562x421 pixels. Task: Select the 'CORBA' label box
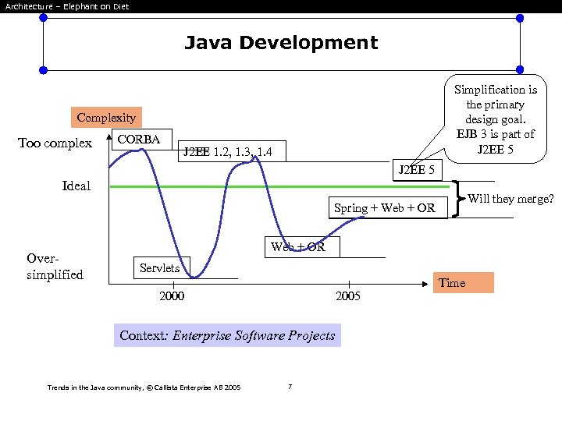[142, 140]
